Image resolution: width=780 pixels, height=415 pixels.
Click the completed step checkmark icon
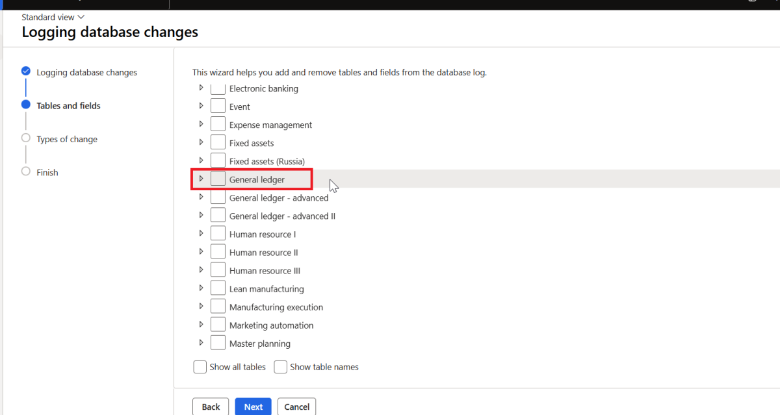[26, 71]
